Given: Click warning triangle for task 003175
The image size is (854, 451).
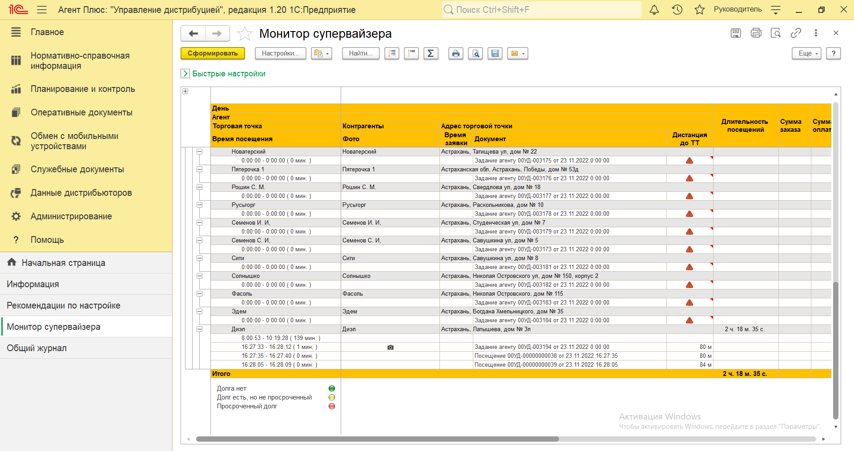Looking at the screenshot, I should (689, 161).
